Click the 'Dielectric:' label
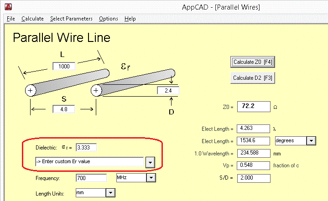Screen dimensions: 328x201 coord(46,148)
